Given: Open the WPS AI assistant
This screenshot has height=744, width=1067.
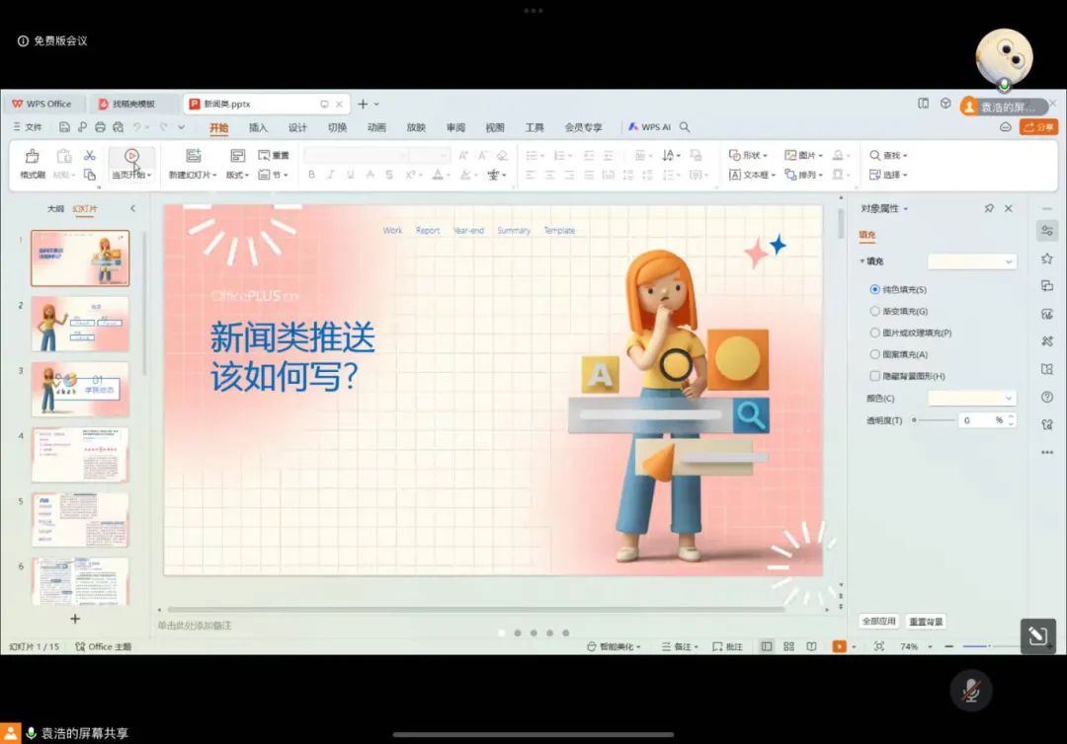Looking at the screenshot, I should 649,127.
